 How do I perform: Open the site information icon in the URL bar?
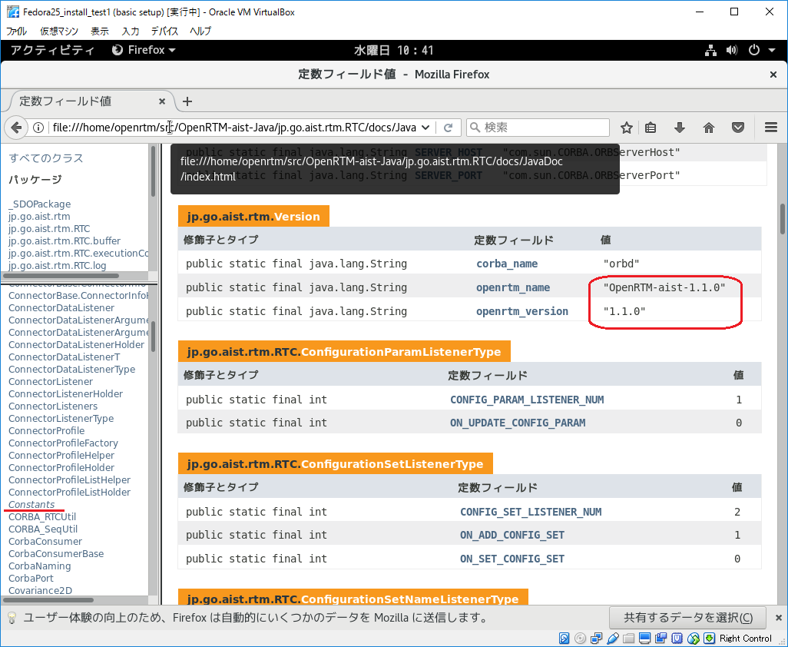click(x=38, y=128)
